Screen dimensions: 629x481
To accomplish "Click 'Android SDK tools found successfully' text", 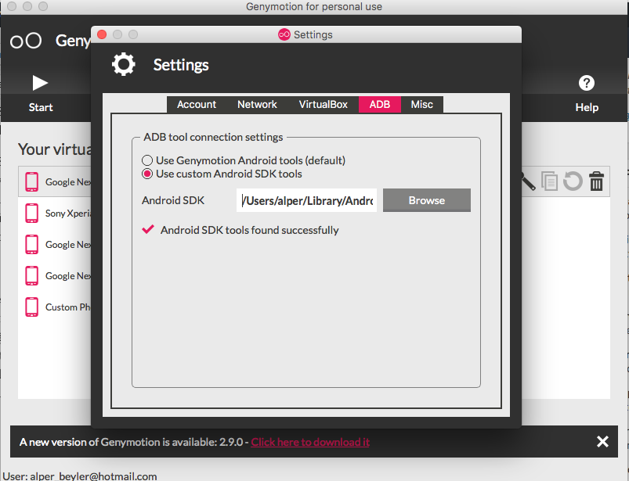I will click(250, 230).
